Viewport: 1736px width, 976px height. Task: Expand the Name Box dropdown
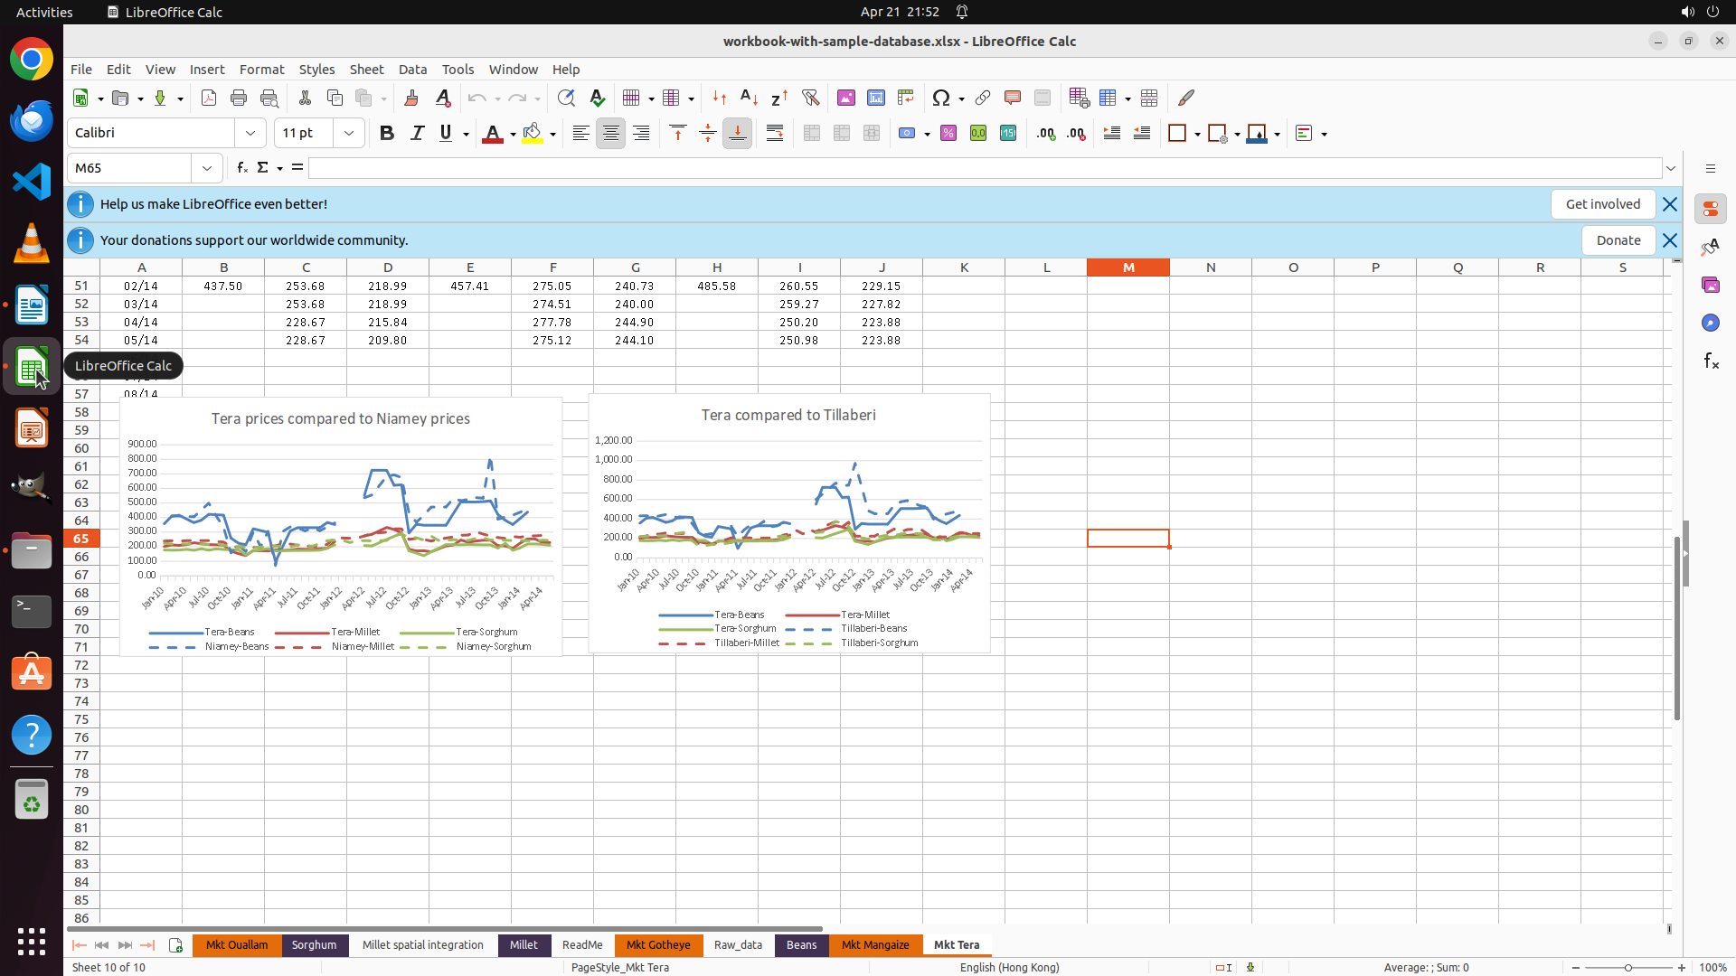[x=207, y=168]
